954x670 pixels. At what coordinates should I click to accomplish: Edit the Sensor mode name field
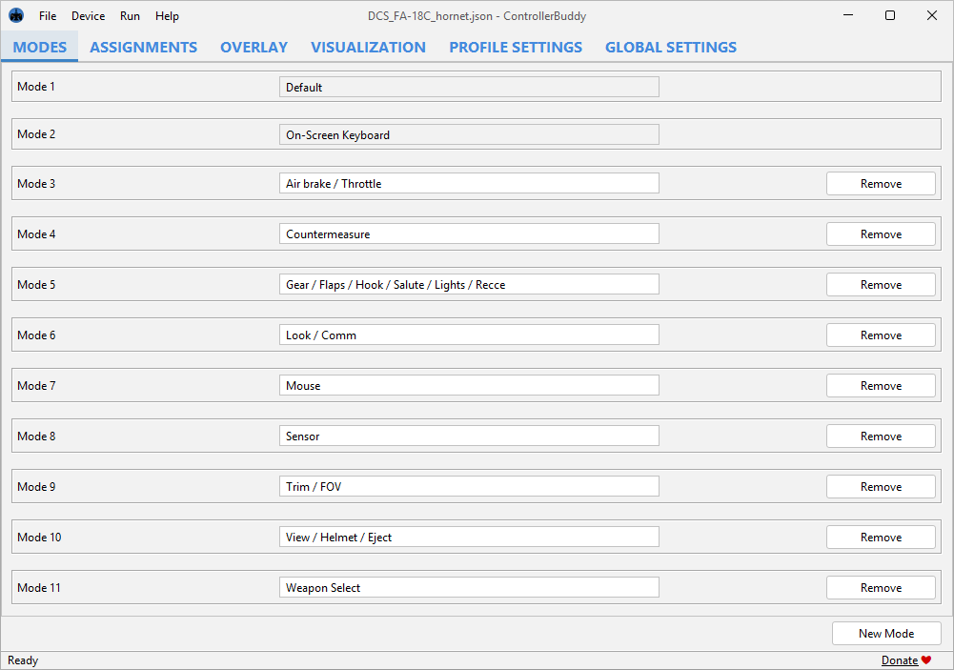[468, 437]
